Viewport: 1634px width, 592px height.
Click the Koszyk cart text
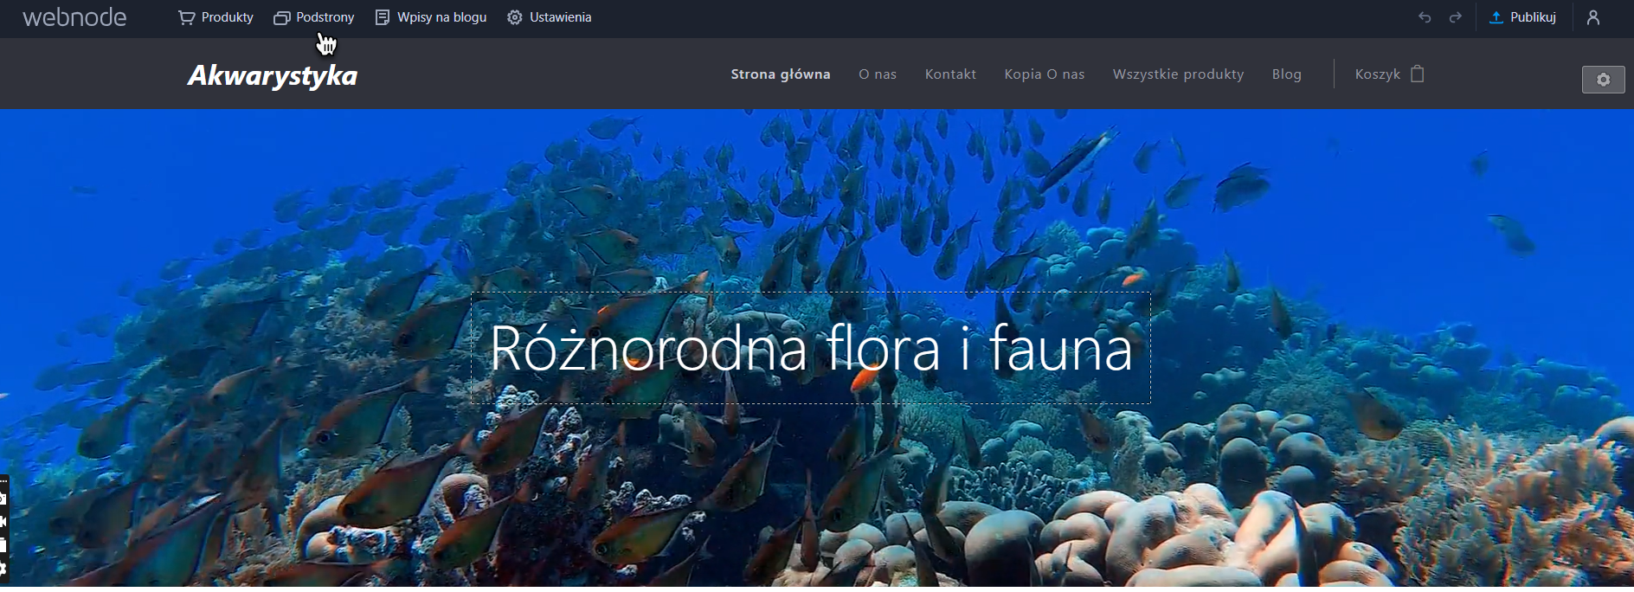coord(1377,74)
